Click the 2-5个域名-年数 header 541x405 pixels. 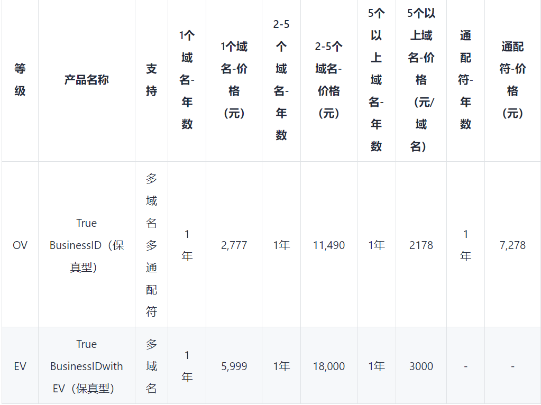coord(281,80)
